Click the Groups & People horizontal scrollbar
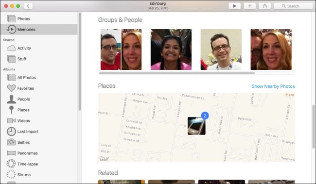 tap(177, 73)
